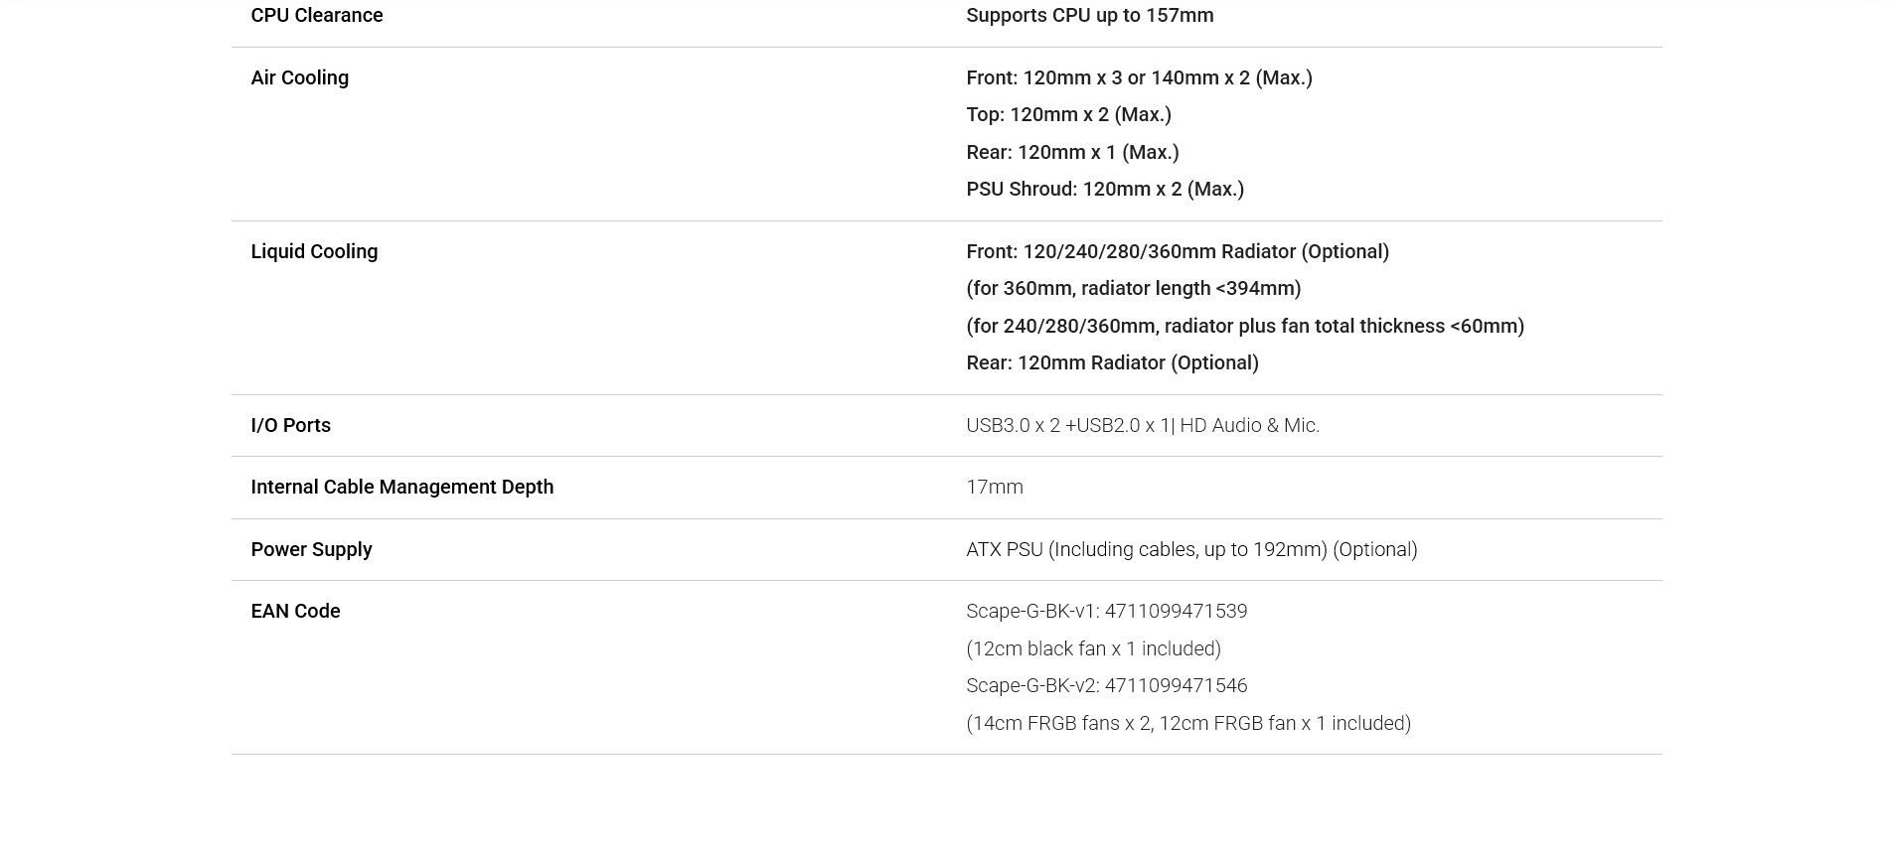Screen dimensions: 1893x857
Task: Select the PSU Shroud fan spec line
Action: pos(1105,189)
